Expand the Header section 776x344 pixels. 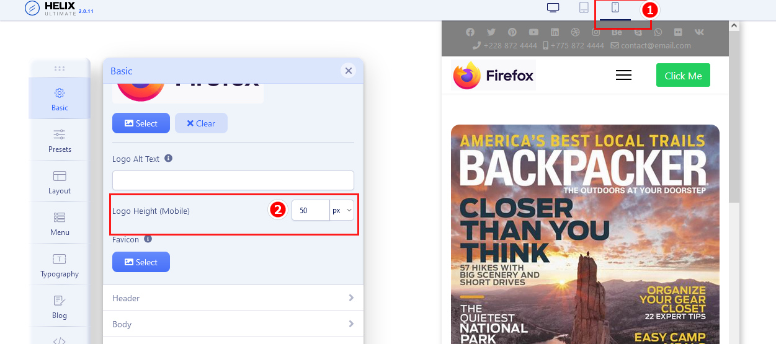233,298
